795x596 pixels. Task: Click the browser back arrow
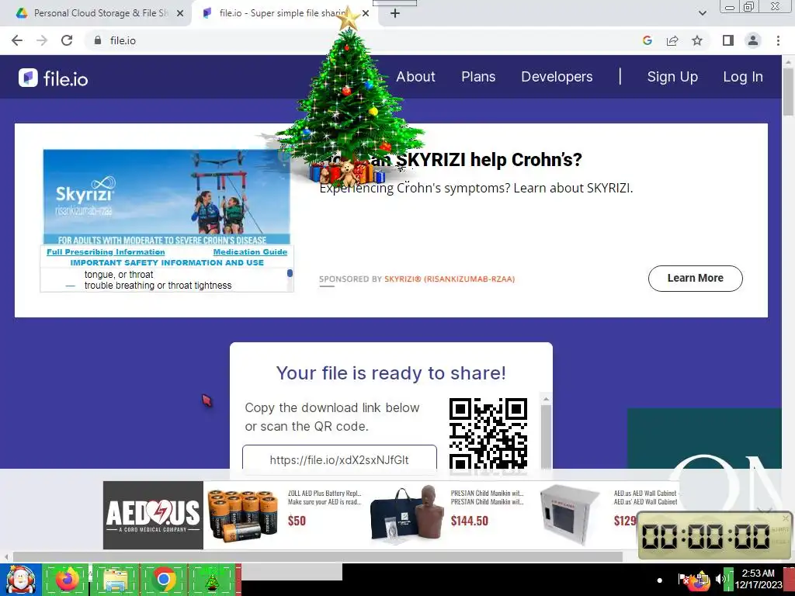click(17, 40)
